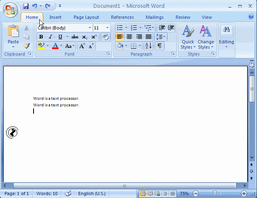The width and height of the screenshot is (257, 198).
Task: Apply red font color
Action: point(55,46)
